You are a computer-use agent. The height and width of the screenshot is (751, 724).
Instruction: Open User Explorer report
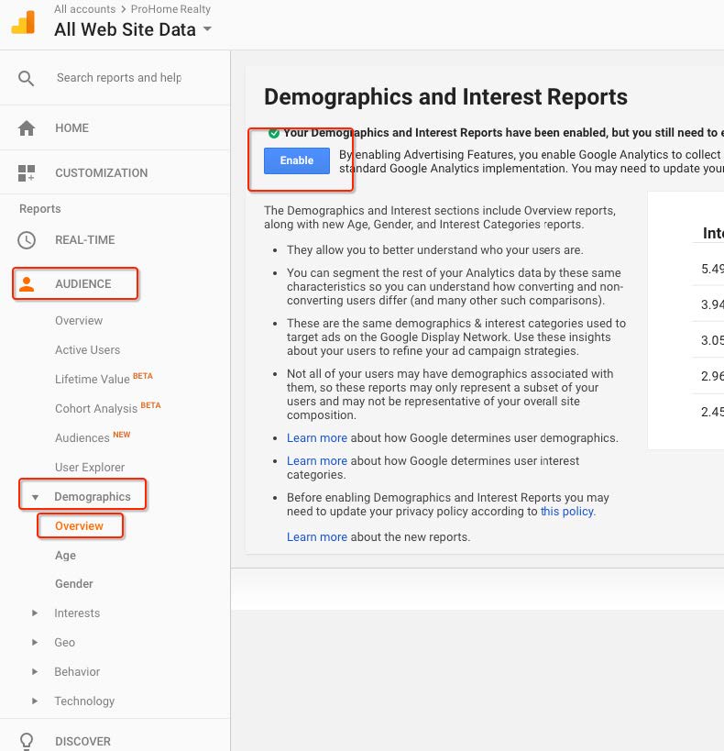click(x=90, y=467)
